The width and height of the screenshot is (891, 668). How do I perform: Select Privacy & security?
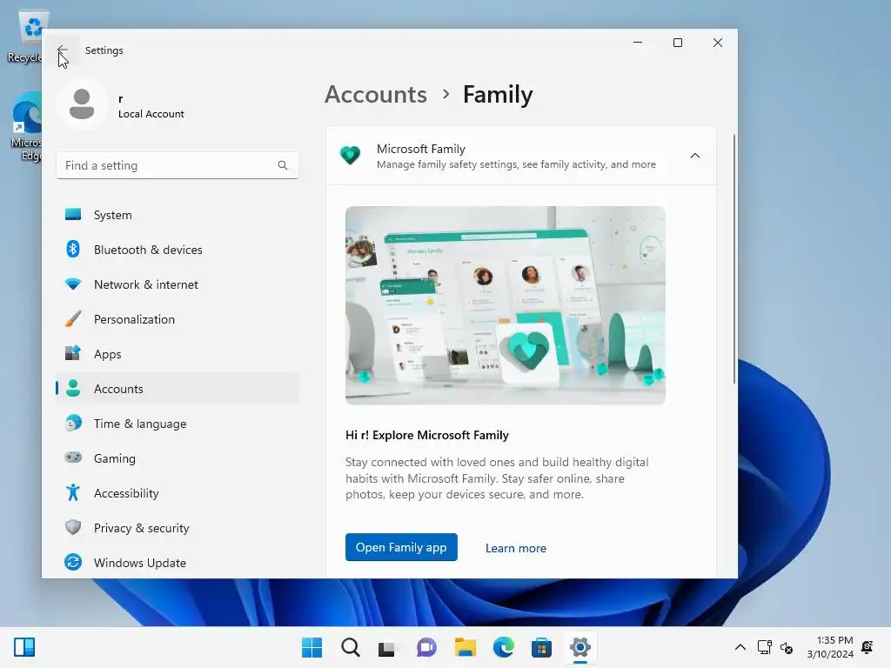pos(178,527)
